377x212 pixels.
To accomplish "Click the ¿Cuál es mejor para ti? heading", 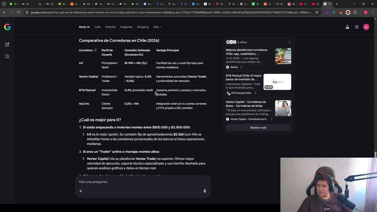I will 100,120.
